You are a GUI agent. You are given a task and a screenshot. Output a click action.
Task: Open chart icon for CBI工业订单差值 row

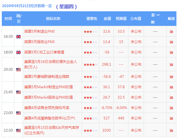[171, 52]
